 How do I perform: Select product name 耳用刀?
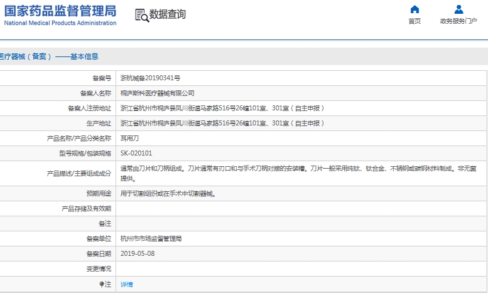(x=129, y=138)
